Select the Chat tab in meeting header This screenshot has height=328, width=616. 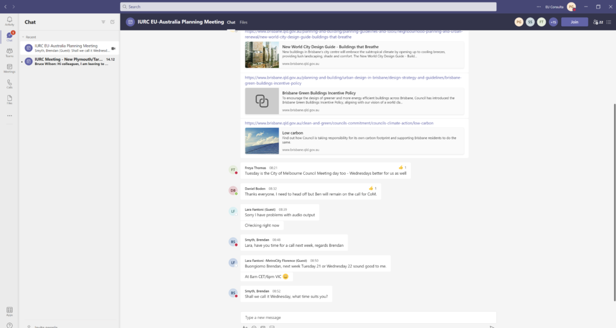231,22
